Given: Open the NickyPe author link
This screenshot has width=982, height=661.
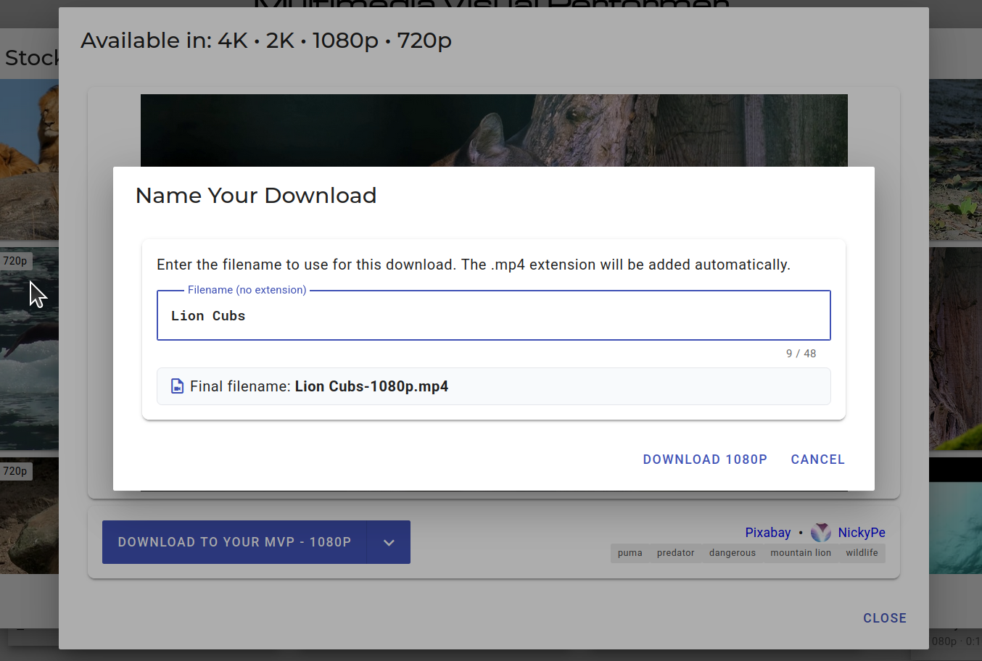Looking at the screenshot, I should pyautogui.click(x=861, y=533).
